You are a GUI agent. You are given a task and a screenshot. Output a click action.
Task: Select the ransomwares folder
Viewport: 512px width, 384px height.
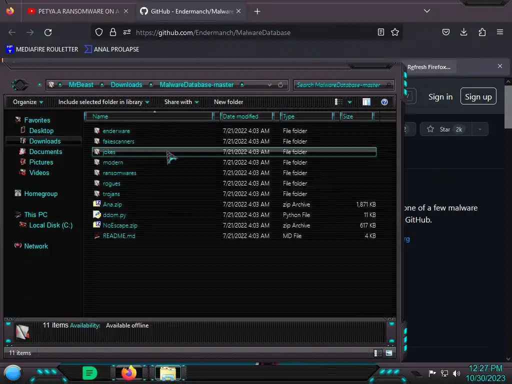pyautogui.click(x=234, y=172)
